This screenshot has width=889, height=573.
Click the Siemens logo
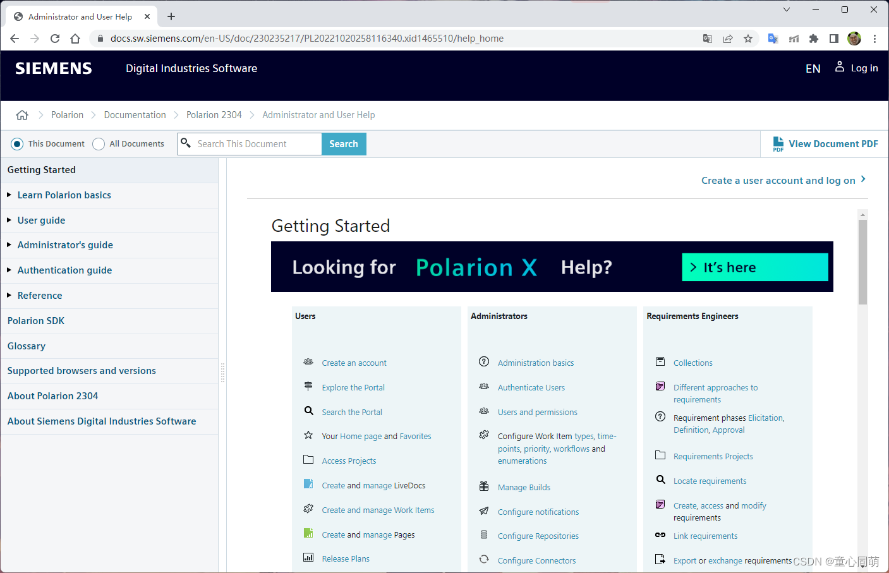[54, 68]
